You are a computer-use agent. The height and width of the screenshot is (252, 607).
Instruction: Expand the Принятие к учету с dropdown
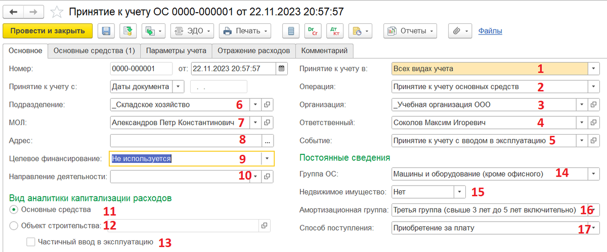178,87
